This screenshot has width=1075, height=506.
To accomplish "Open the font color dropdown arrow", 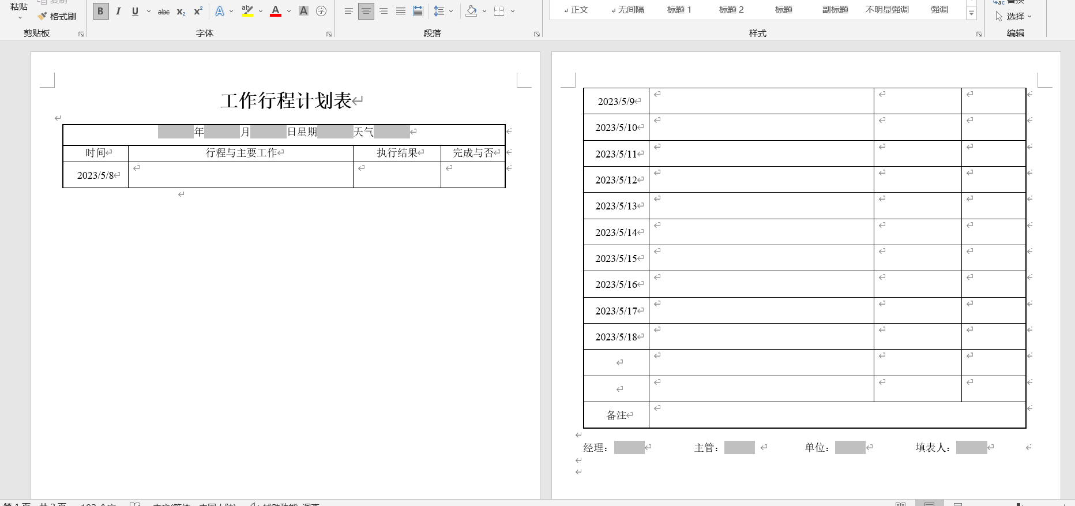I will [x=289, y=11].
